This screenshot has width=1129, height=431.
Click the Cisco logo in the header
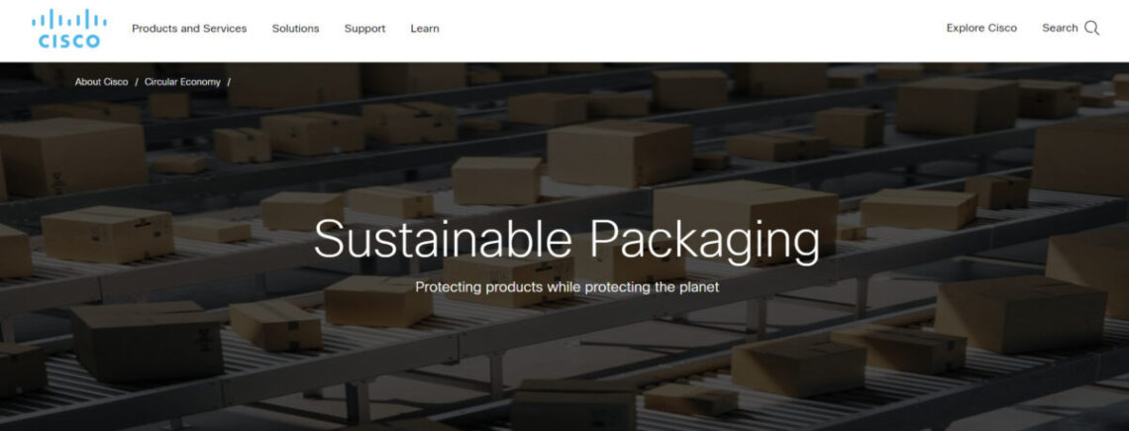click(x=69, y=29)
